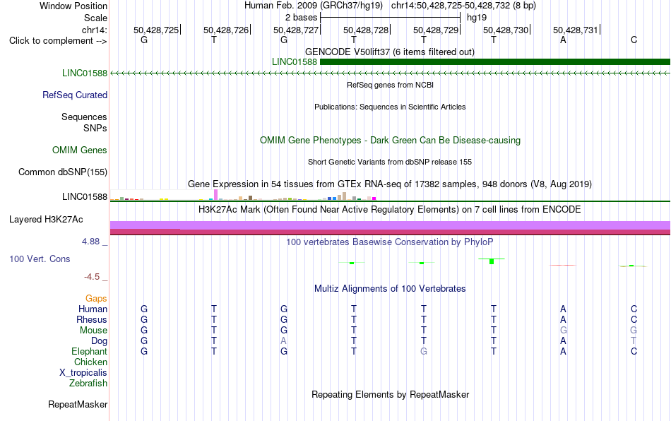This screenshot has width=671, height=421.
Task: Click the Publications Sequences in Scientific Articles title
Action: (389, 107)
